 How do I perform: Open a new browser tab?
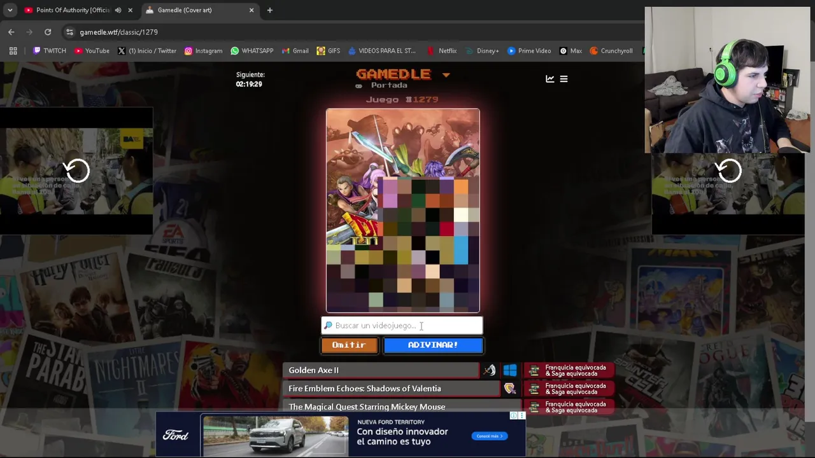point(270,10)
